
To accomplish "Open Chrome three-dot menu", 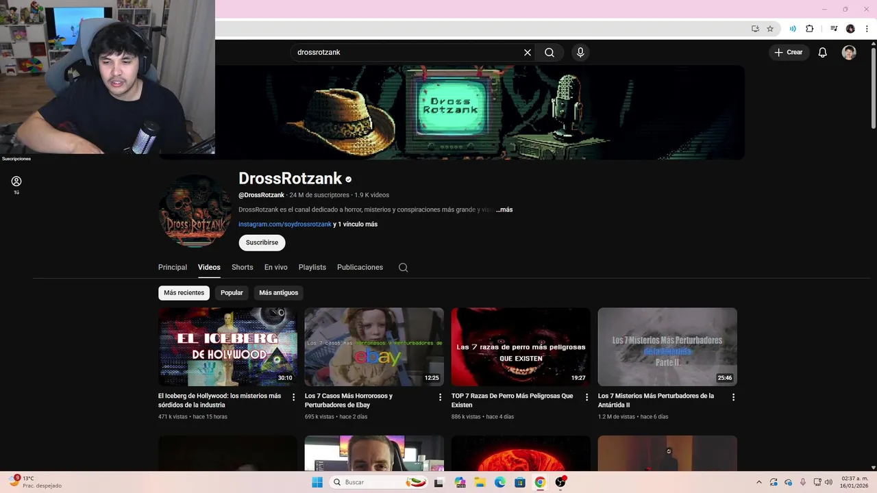I will [x=867, y=29].
